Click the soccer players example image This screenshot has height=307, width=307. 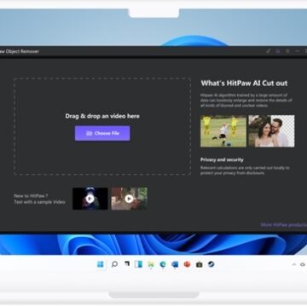pos(223,131)
